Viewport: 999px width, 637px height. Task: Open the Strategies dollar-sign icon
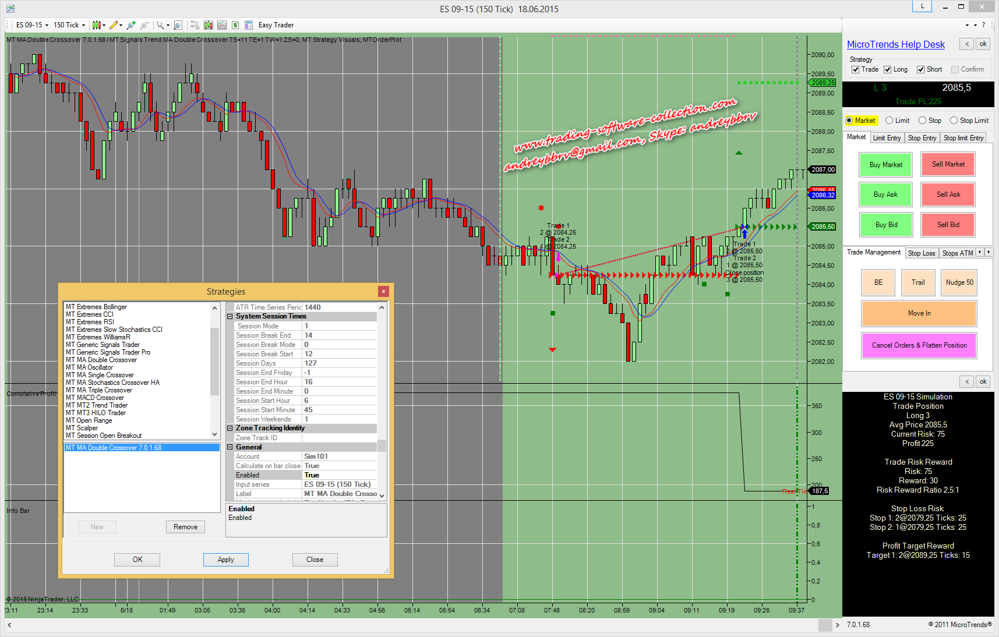click(235, 25)
